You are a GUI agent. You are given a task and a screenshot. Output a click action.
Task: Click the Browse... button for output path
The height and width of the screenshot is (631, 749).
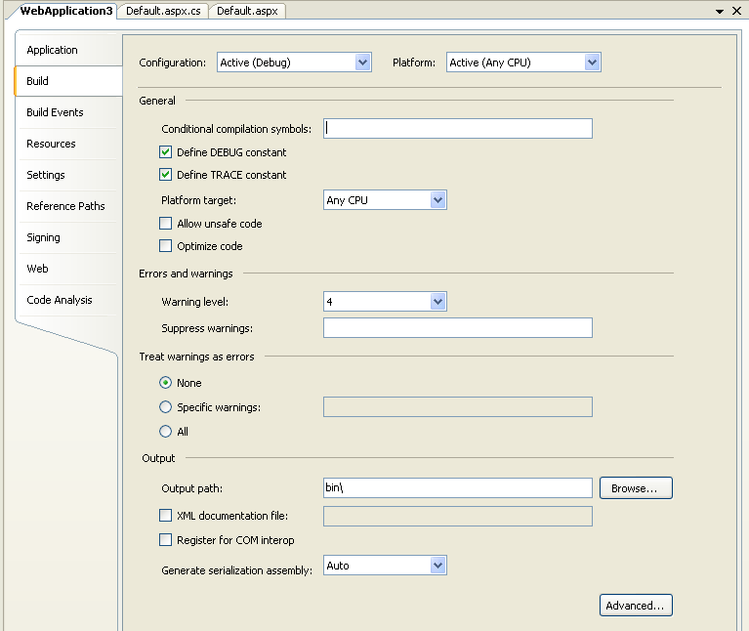(x=636, y=488)
